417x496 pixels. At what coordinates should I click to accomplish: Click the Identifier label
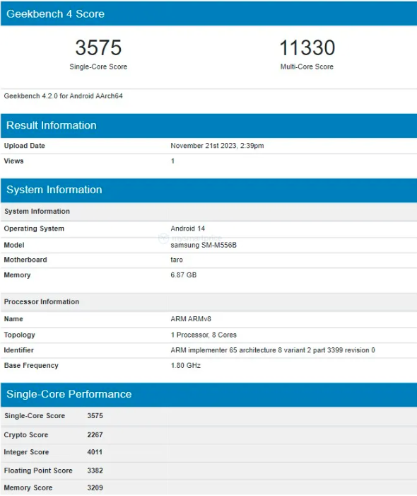coord(18,350)
